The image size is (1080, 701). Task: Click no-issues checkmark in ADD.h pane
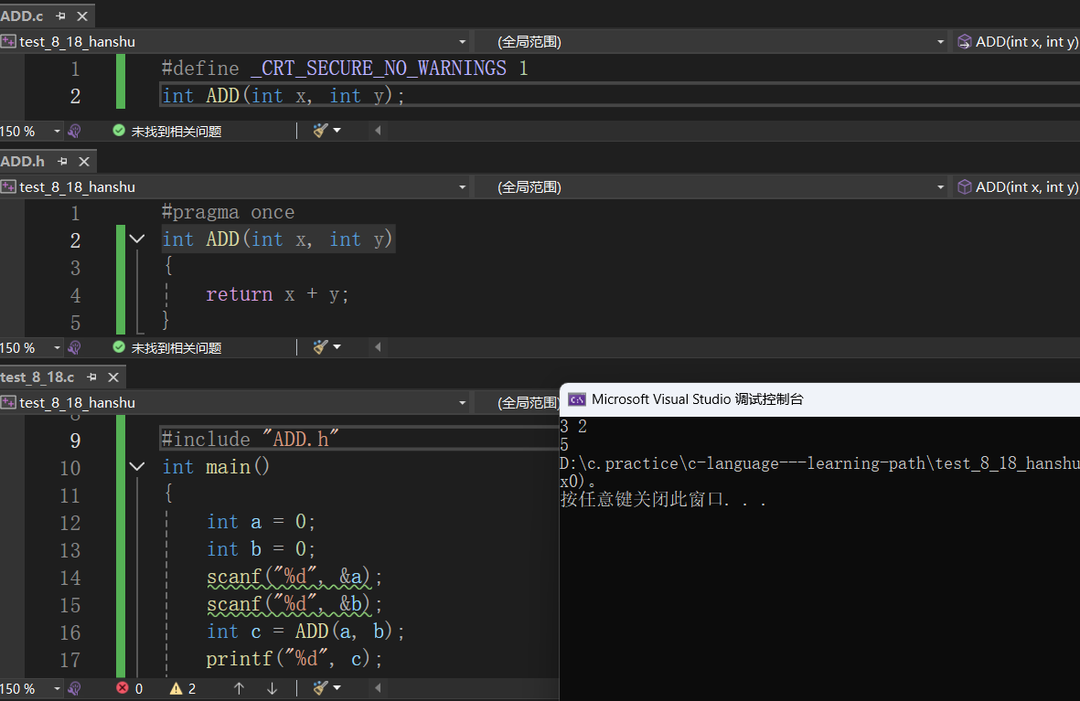pos(119,347)
